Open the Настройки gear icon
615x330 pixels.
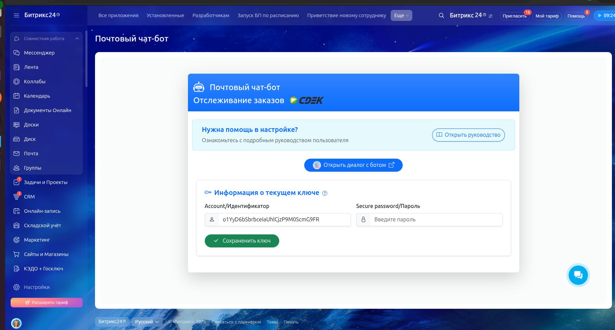click(16, 287)
